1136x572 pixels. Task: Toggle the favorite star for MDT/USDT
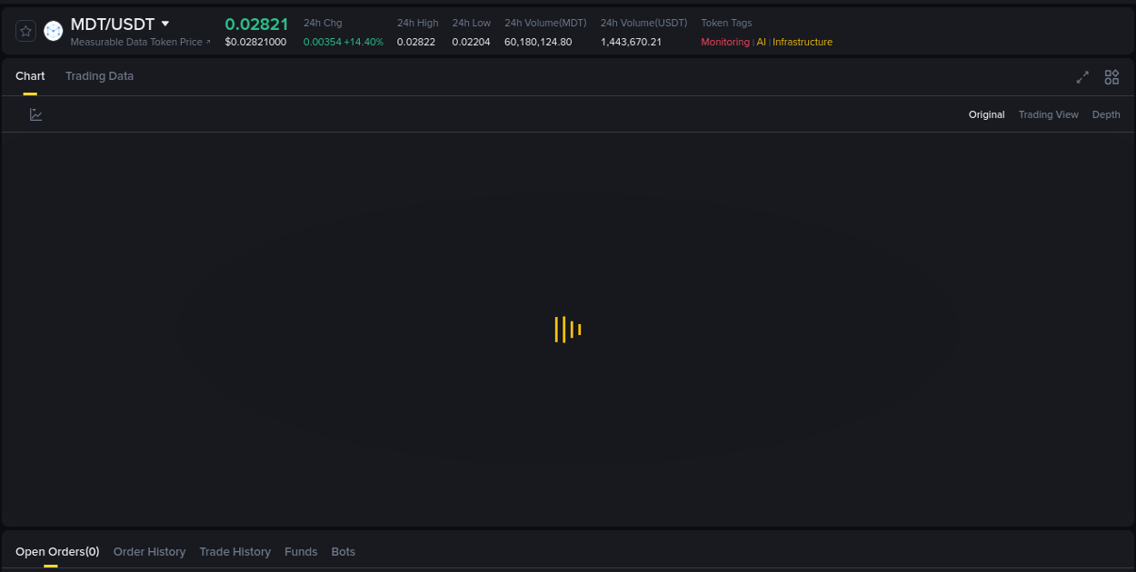click(x=25, y=30)
